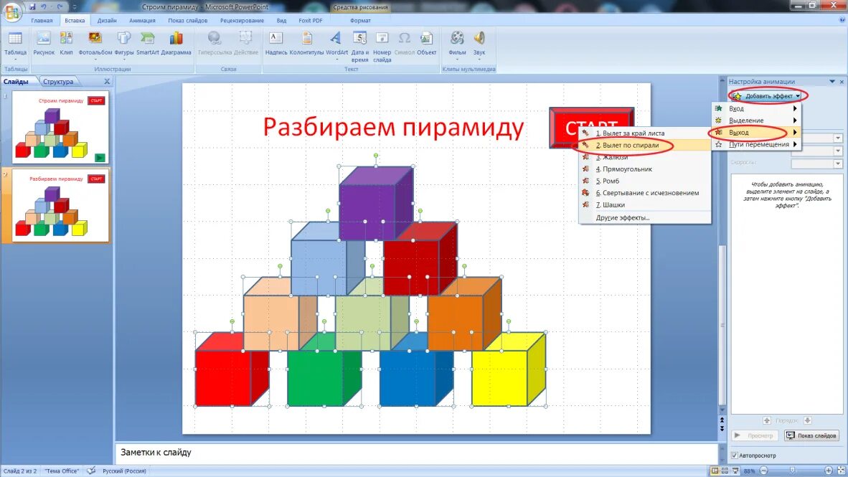Undo the last action
The image size is (848, 477).
(x=44, y=7)
